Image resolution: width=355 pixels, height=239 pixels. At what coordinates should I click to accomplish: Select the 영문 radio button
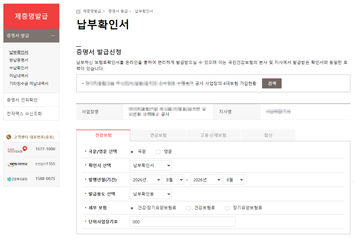pos(158,152)
